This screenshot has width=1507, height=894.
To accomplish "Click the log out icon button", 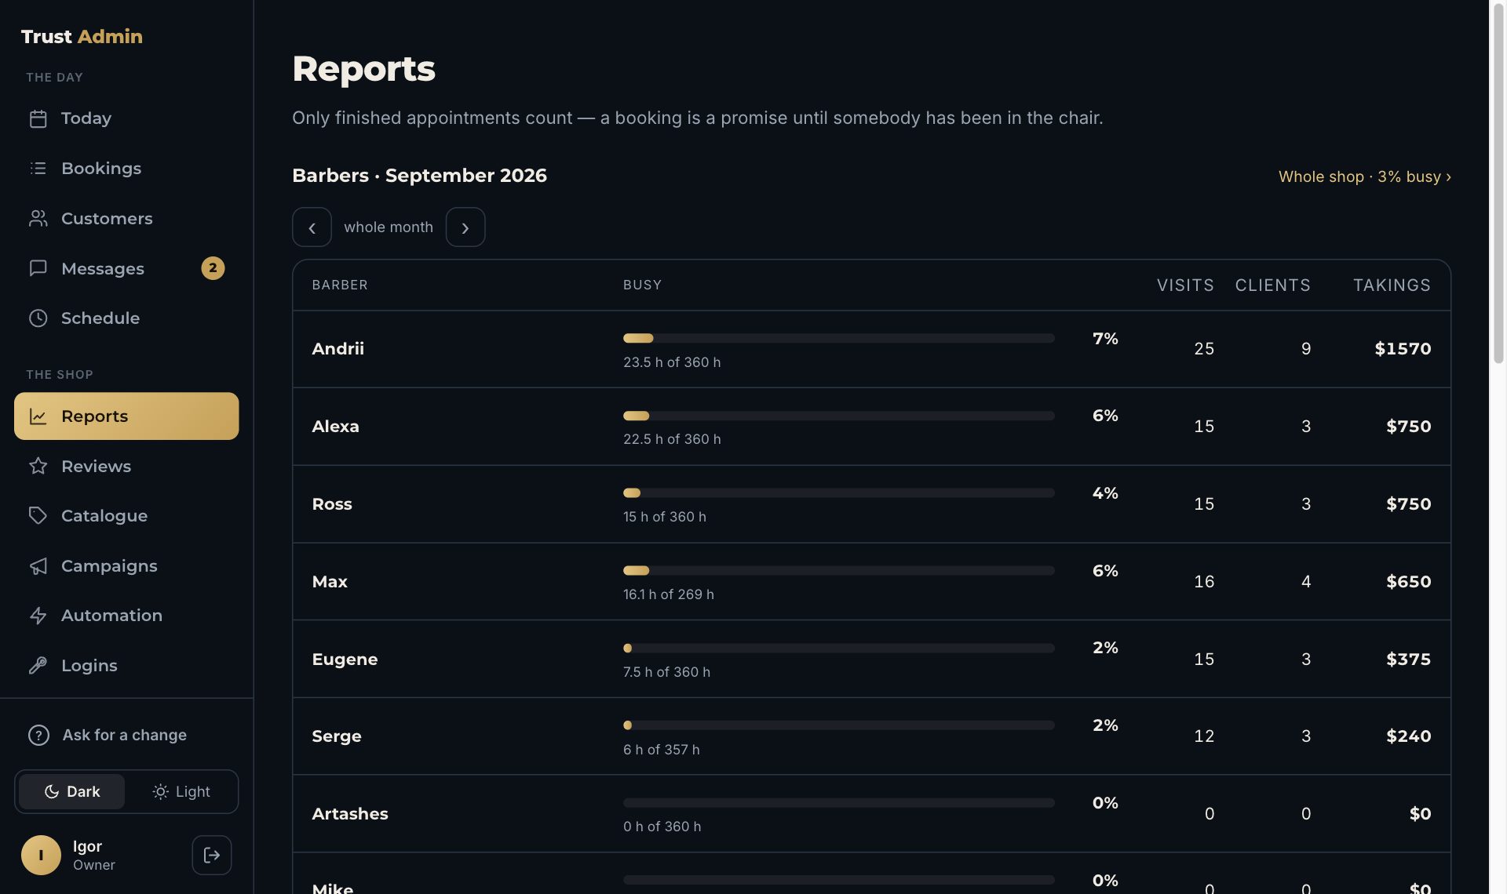I will pyautogui.click(x=212, y=856).
